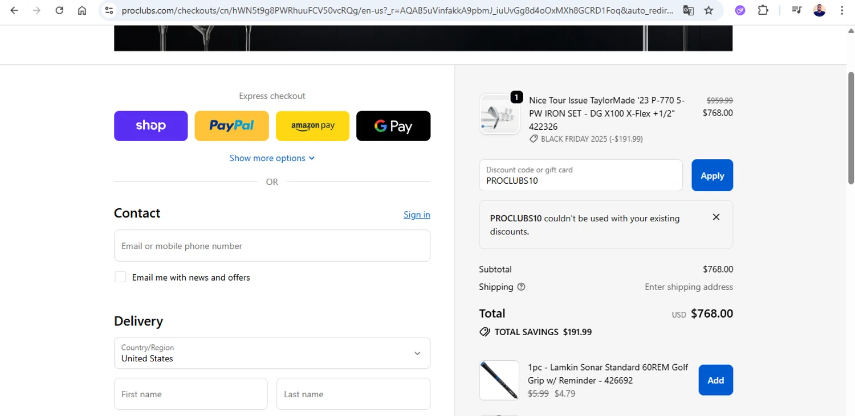The height and width of the screenshot is (416, 855).
Task: Go back with the browser back arrow
Action: [x=14, y=10]
